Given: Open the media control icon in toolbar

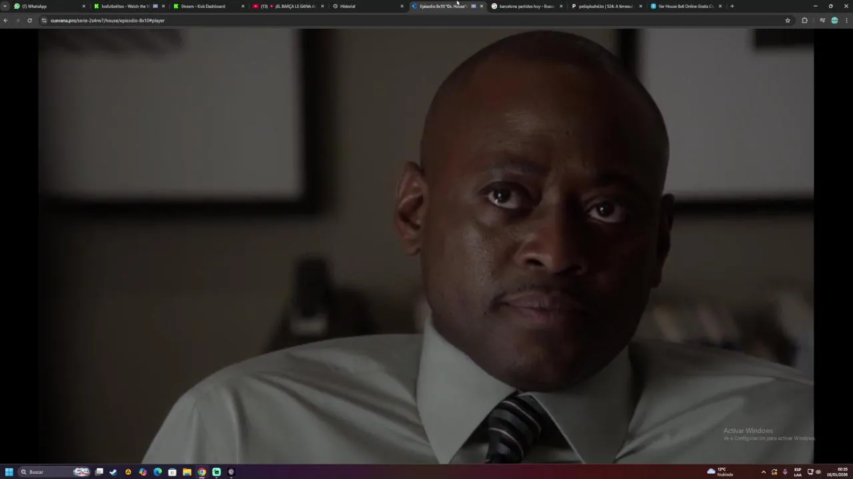Looking at the screenshot, I should (822, 21).
